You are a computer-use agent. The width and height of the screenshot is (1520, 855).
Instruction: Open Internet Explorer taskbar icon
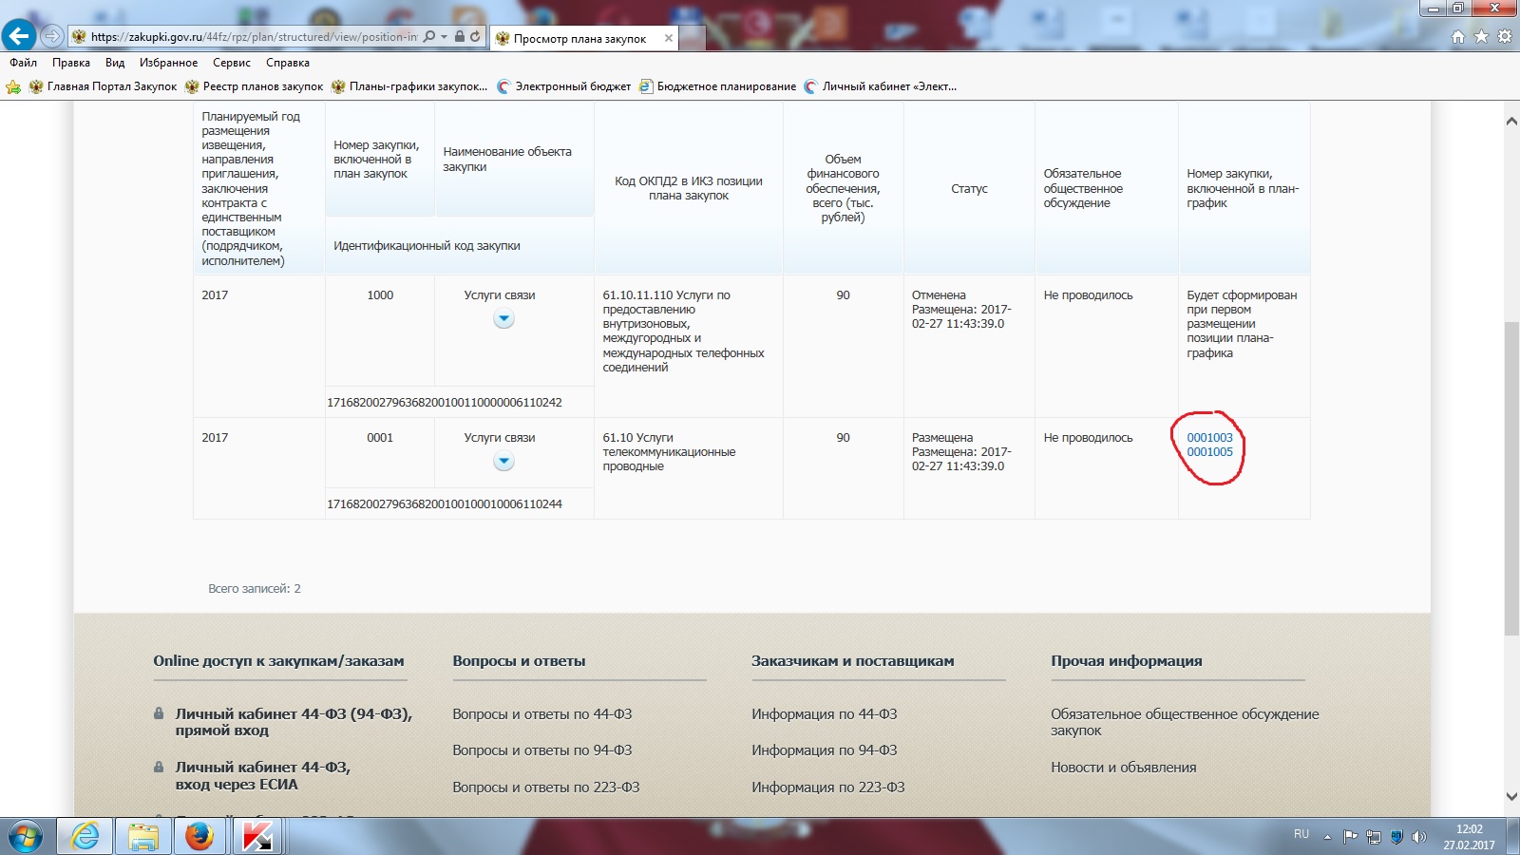click(x=85, y=837)
